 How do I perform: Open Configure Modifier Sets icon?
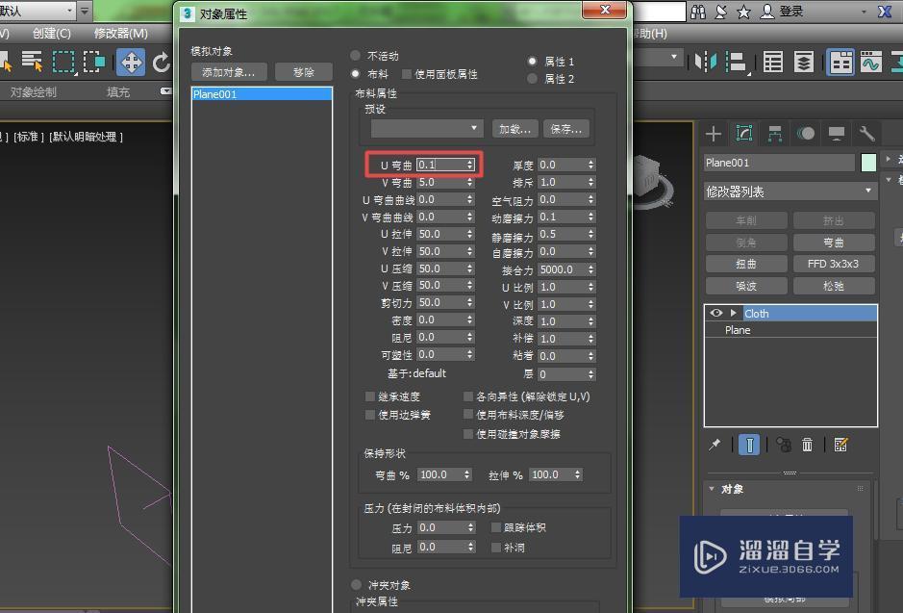pyautogui.click(x=841, y=444)
